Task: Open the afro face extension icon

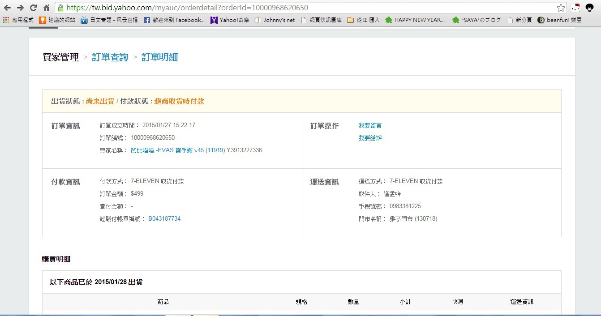Action: click(590, 8)
